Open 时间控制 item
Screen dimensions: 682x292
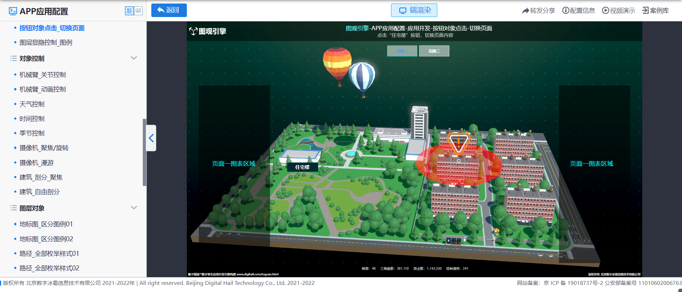click(32, 119)
